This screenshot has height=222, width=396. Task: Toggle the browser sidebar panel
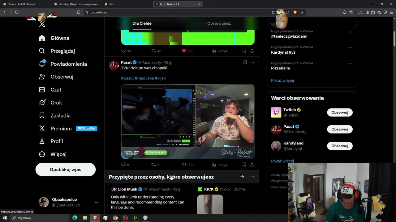point(367,12)
